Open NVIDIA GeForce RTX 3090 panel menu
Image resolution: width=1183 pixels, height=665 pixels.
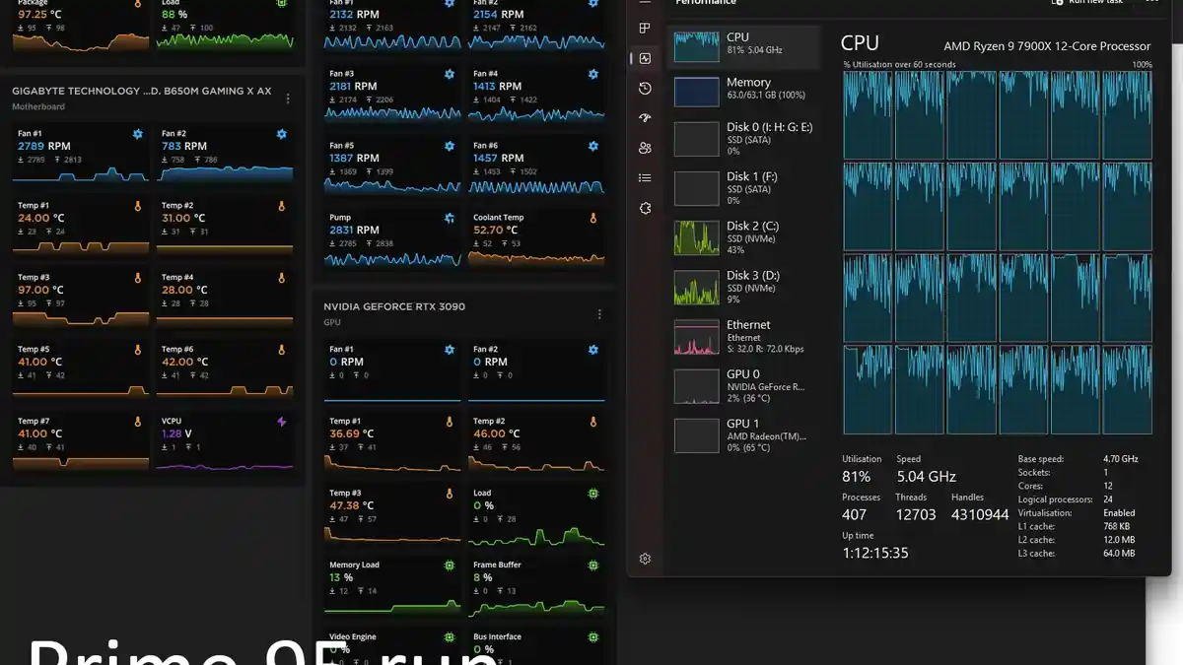[x=599, y=314]
